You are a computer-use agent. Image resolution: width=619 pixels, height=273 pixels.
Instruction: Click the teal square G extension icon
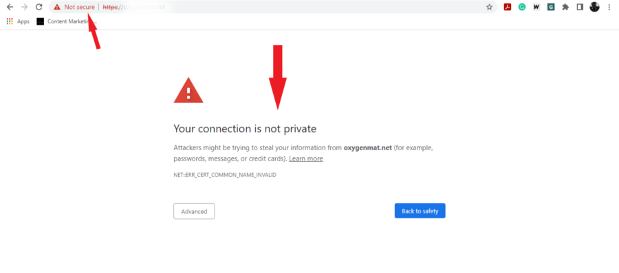pos(551,7)
